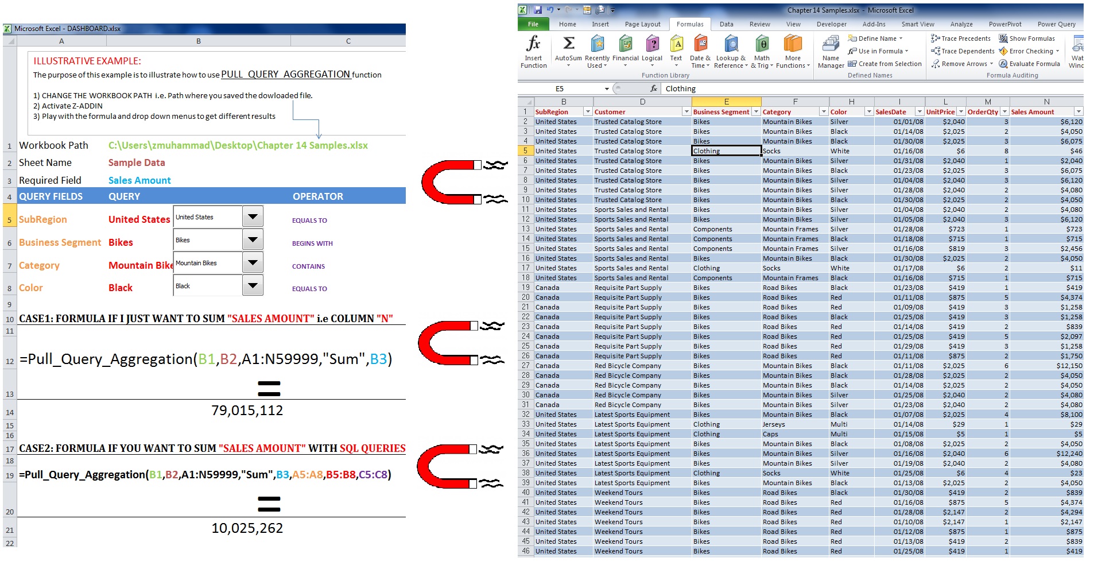Click the Save icon in Quick Access Toolbar
Image resolution: width=1094 pixels, height=569 pixels.
pyautogui.click(x=538, y=10)
